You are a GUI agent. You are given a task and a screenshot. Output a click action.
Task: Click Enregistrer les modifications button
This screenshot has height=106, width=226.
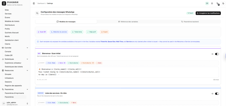tap(208, 13)
